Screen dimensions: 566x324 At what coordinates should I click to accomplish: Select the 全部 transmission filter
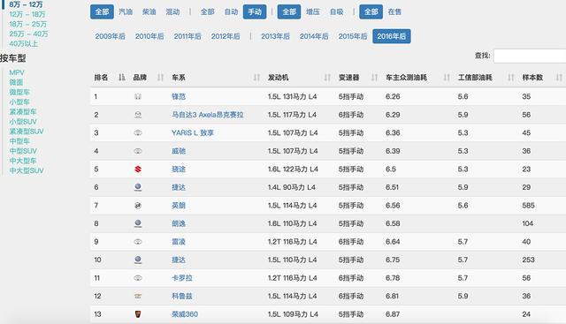pos(208,11)
